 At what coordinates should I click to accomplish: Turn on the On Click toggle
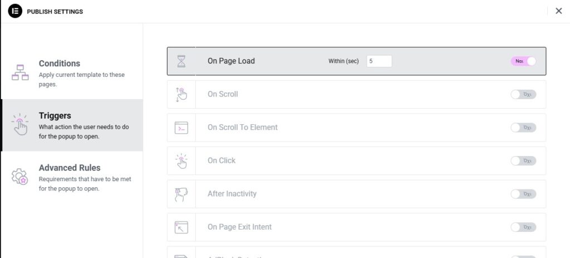[x=523, y=161]
